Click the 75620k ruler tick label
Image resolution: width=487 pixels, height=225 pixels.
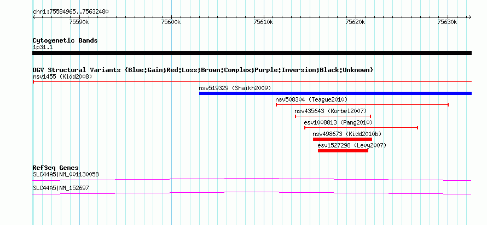pyautogui.click(x=356, y=22)
